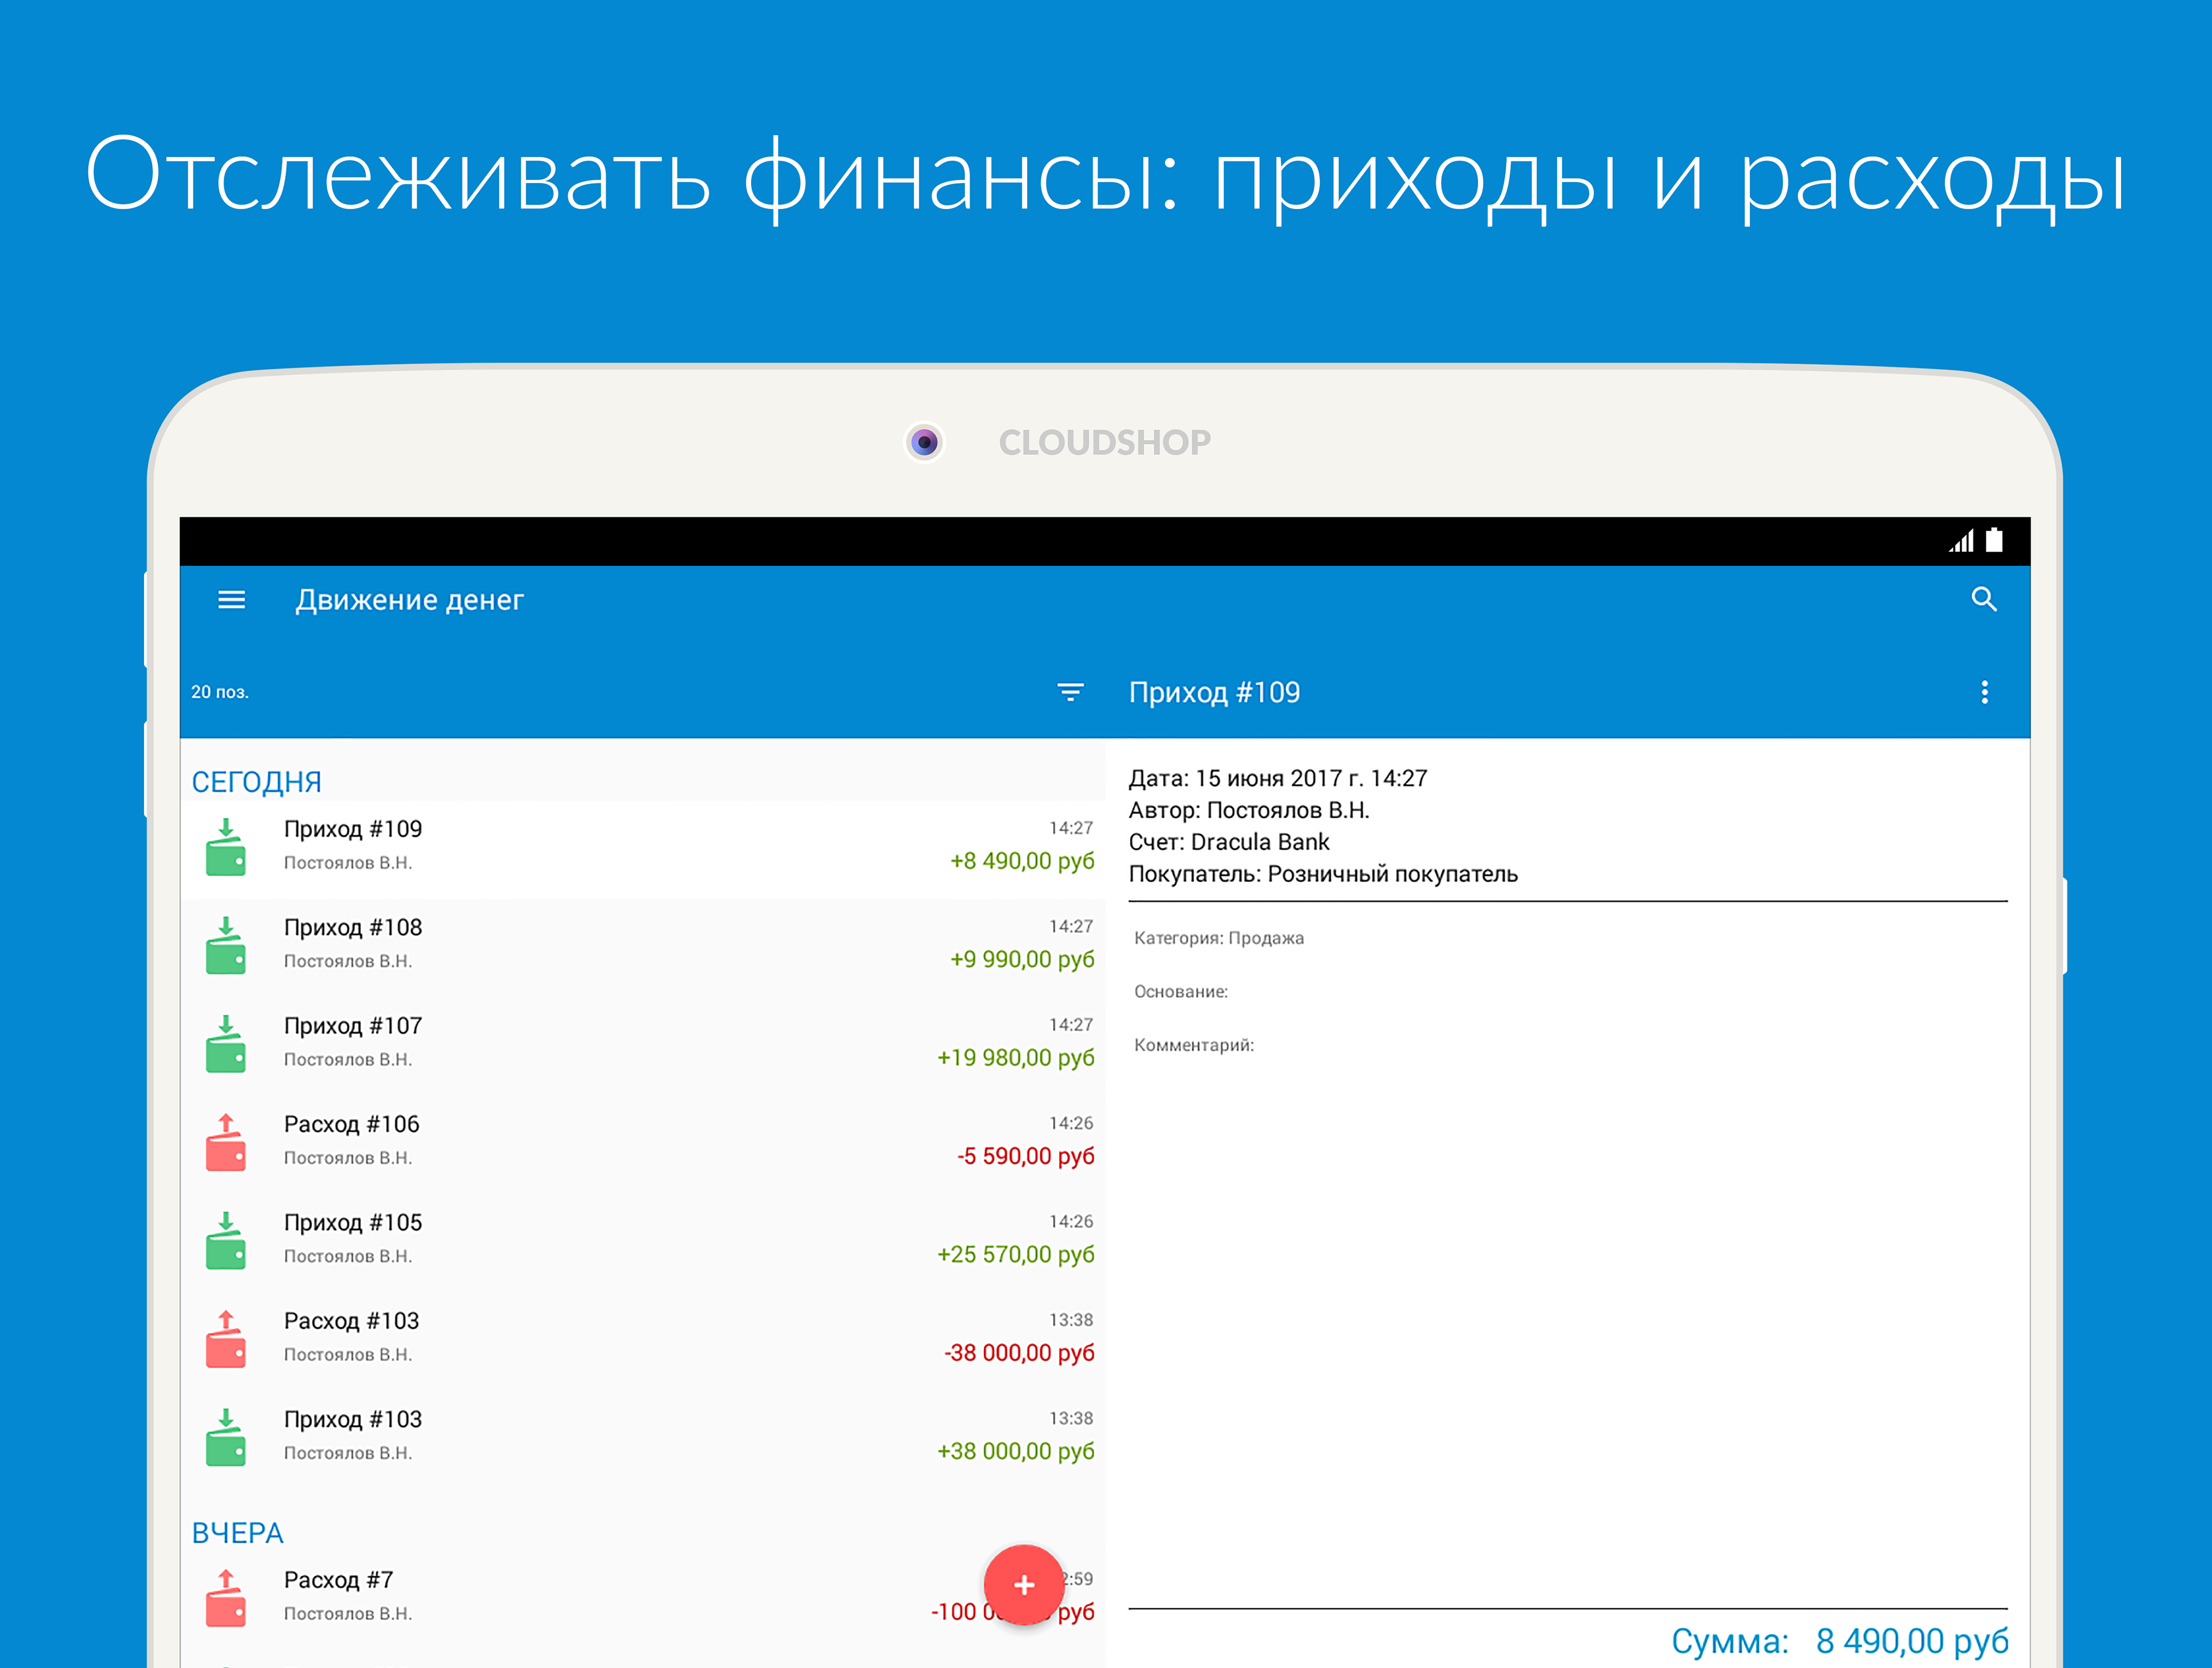
Task: Click the Сумма: 8 490,00 руб total
Action: [x=1839, y=1641]
